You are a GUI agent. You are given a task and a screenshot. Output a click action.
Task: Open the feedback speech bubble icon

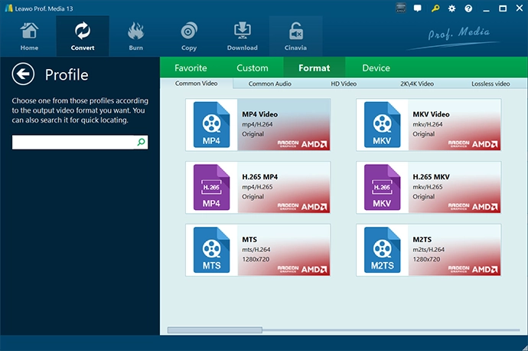pyautogui.click(x=417, y=8)
